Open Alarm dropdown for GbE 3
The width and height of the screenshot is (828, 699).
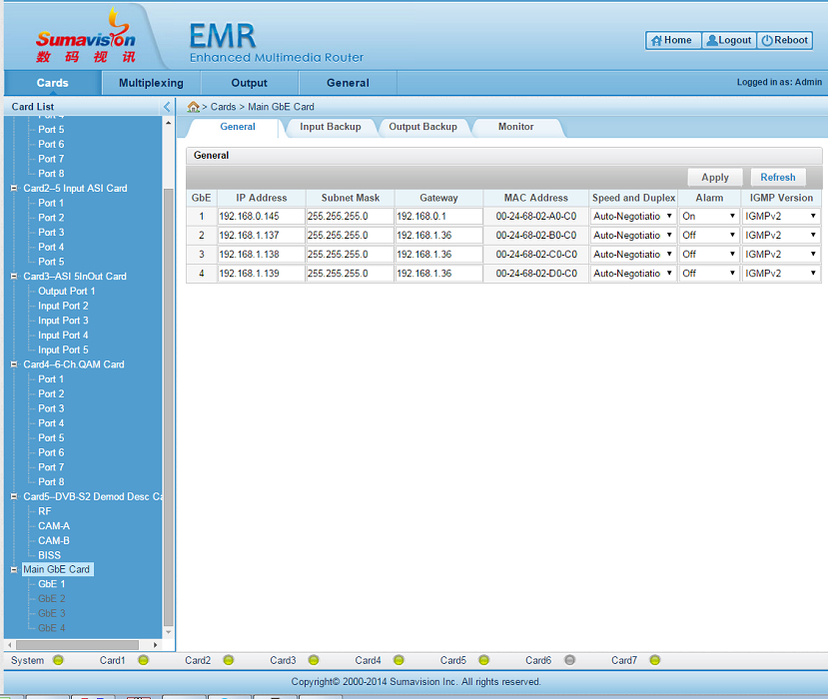coord(709,254)
